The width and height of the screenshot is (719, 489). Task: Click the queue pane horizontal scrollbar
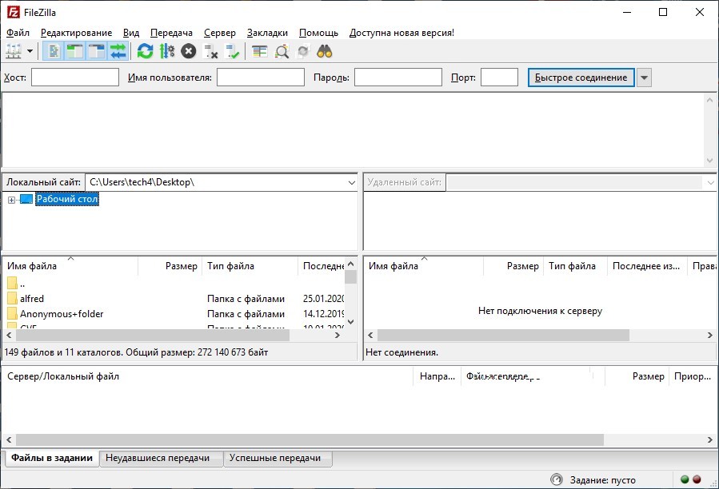[x=310, y=439]
